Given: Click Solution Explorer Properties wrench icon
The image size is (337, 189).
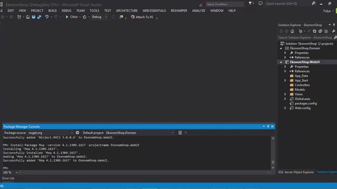Looking at the screenshot, I should [x=333, y=31].
